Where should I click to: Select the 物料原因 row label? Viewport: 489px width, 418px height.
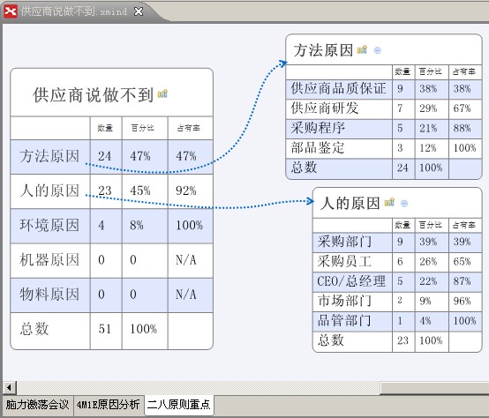tap(50, 295)
